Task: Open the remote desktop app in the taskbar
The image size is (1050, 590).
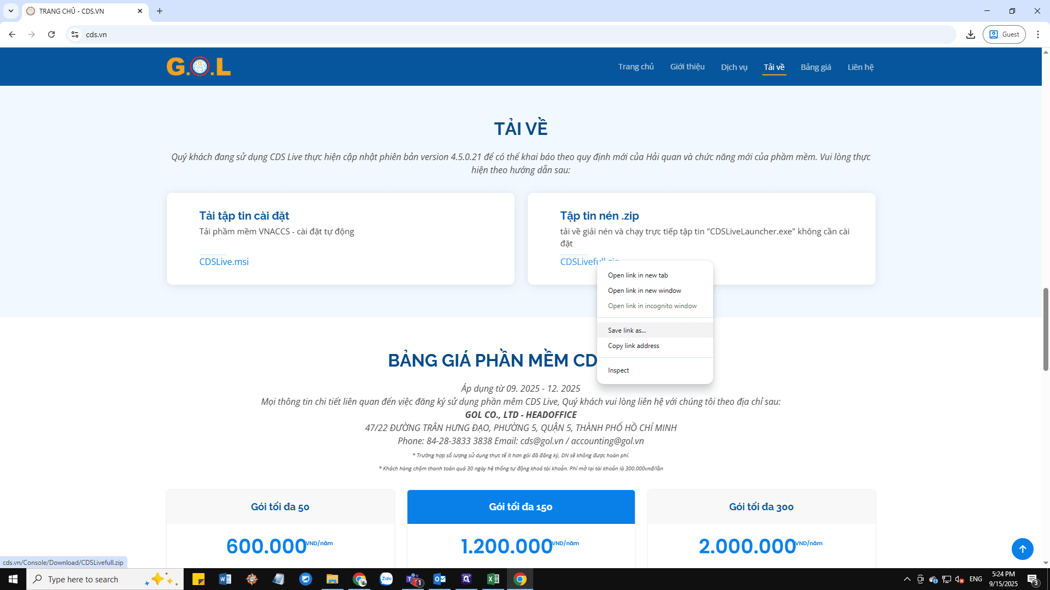Action: click(x=306, y=579)
